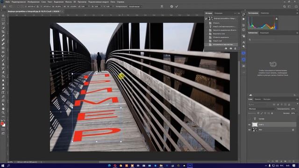This screenshot has width=299, height=168.
Task: Cancel the transform with the circle-slash icon
Action: (x=171, y=7)
